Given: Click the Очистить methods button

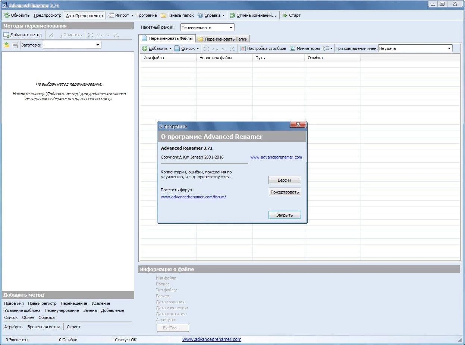Looking at the screenshot, I should tap(70, 35).
